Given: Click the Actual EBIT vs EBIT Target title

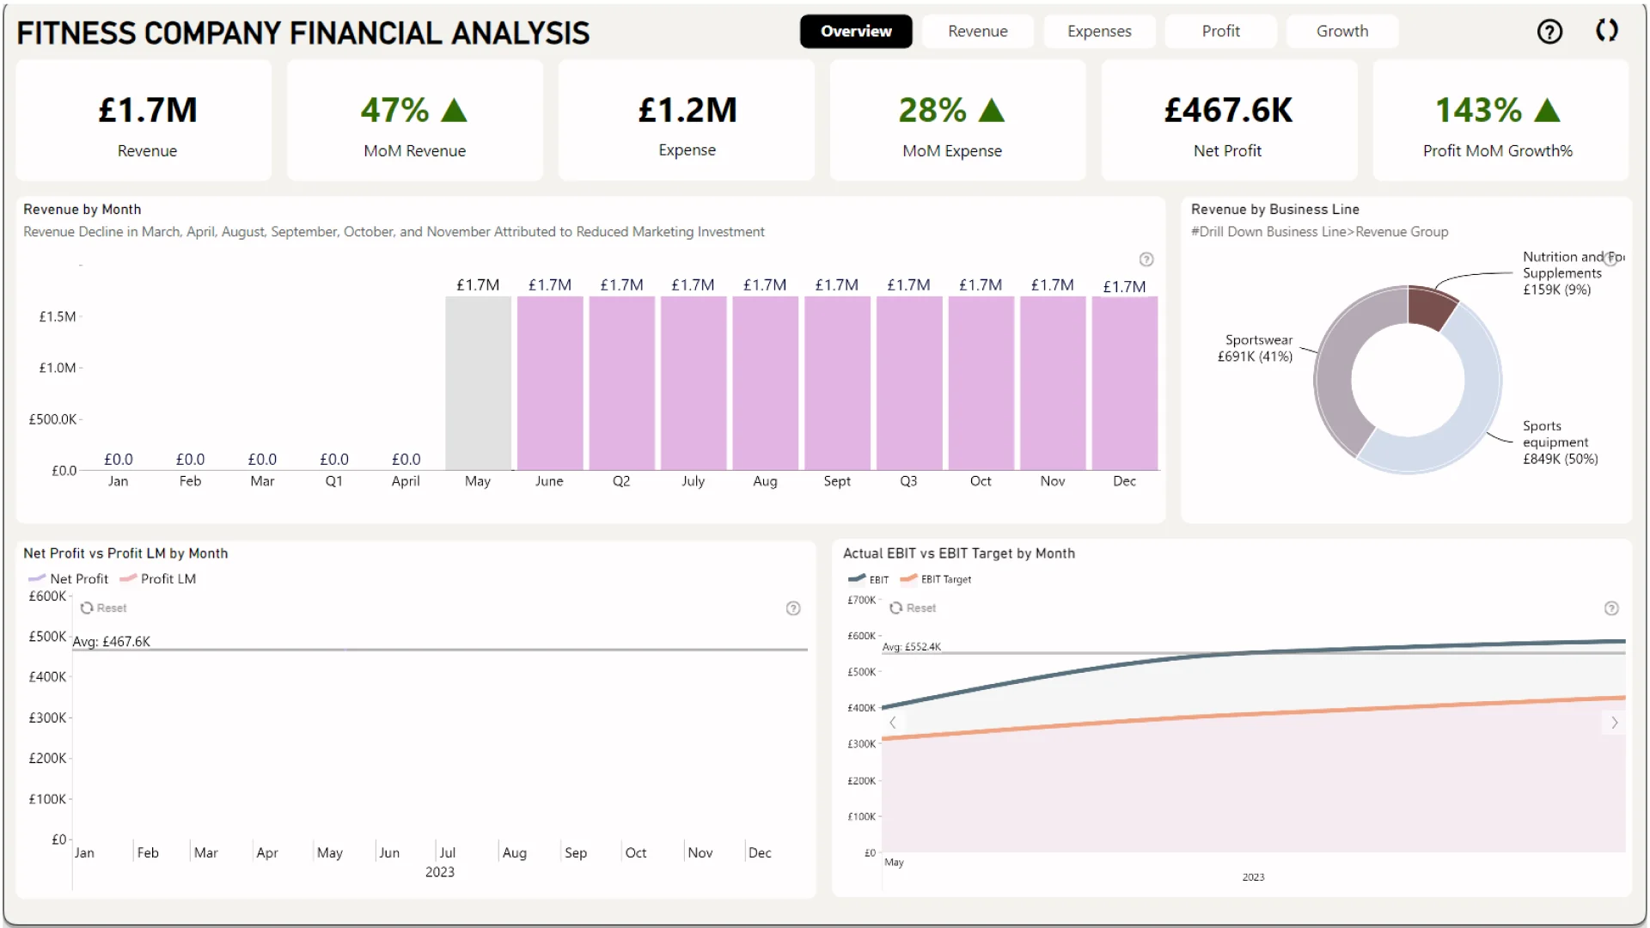Looking at the screenshot, I should pyautogui.click(x=958, y=553).
